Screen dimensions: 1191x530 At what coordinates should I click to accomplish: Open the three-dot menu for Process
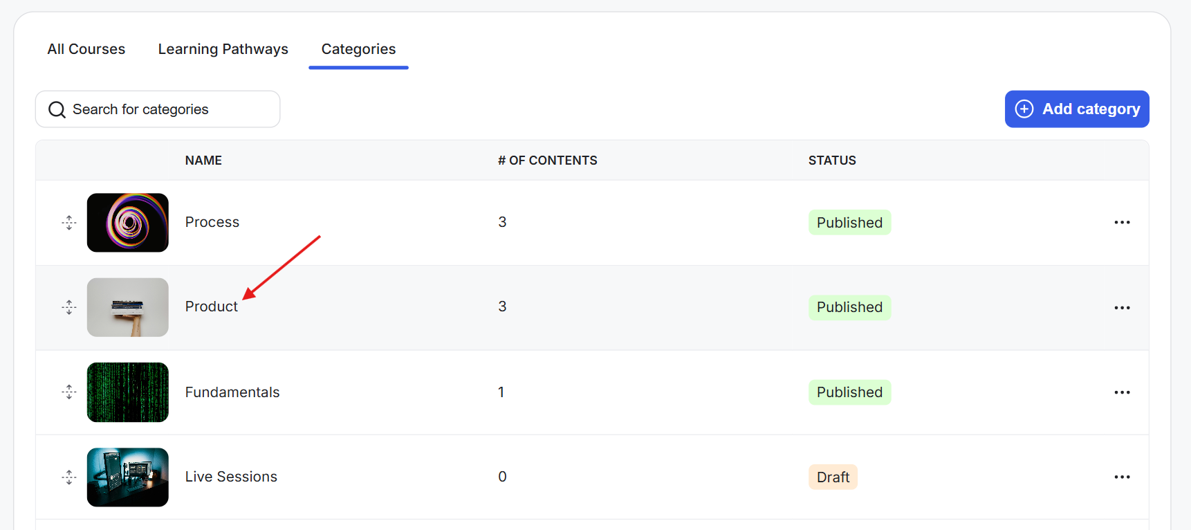1122,223
